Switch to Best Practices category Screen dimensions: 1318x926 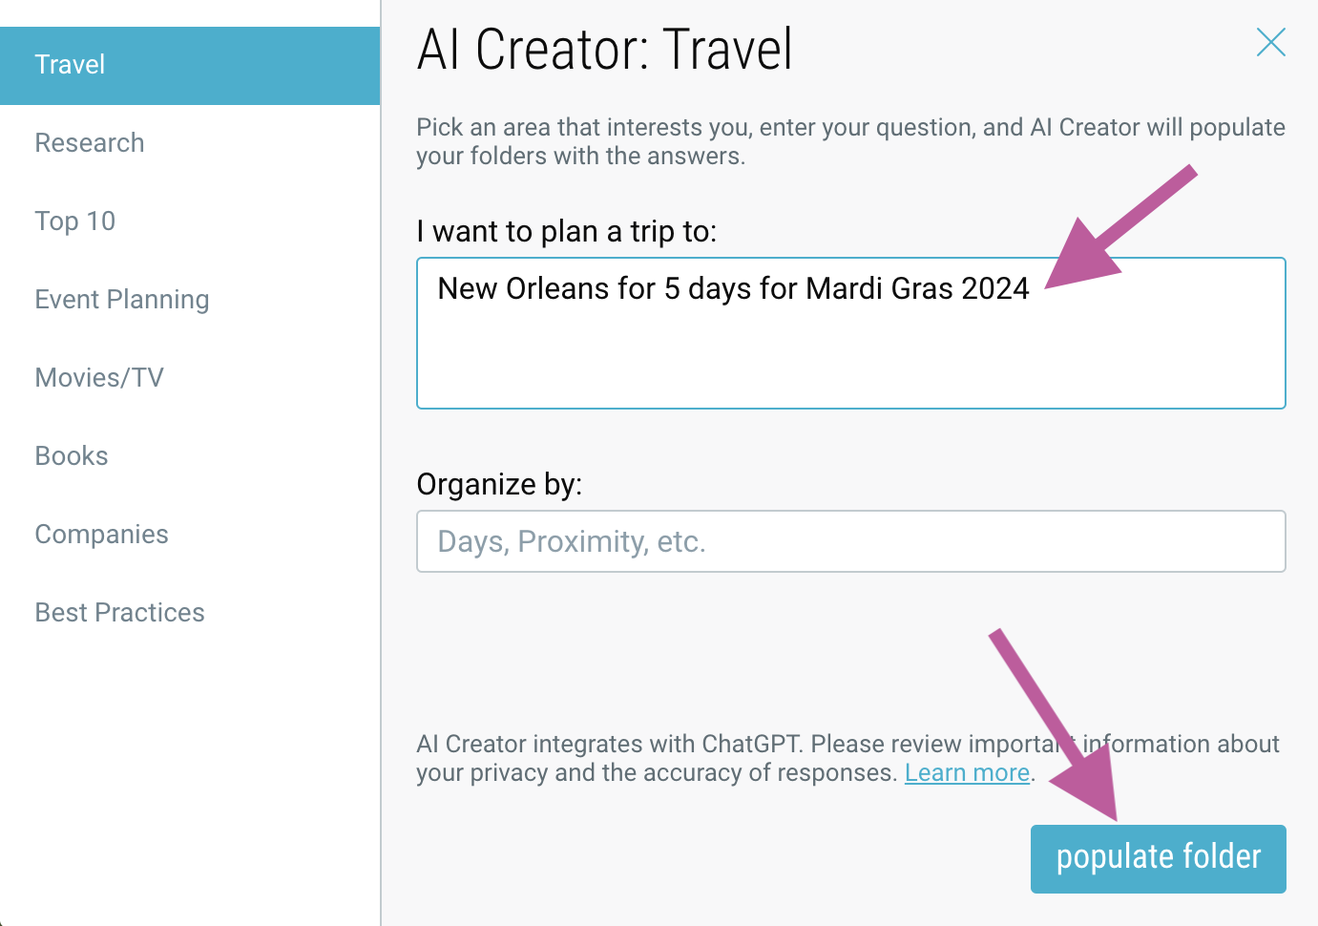click(x=120, y=613)
